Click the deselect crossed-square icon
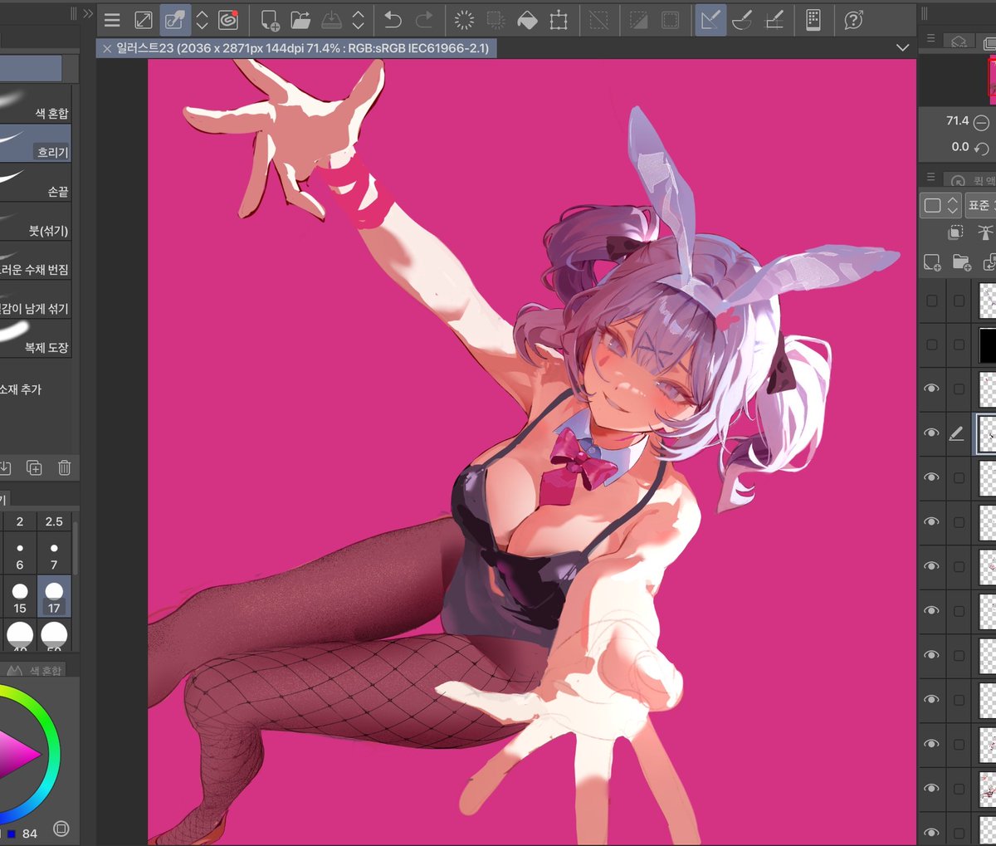The image size is (996, 846). (598, 20)
